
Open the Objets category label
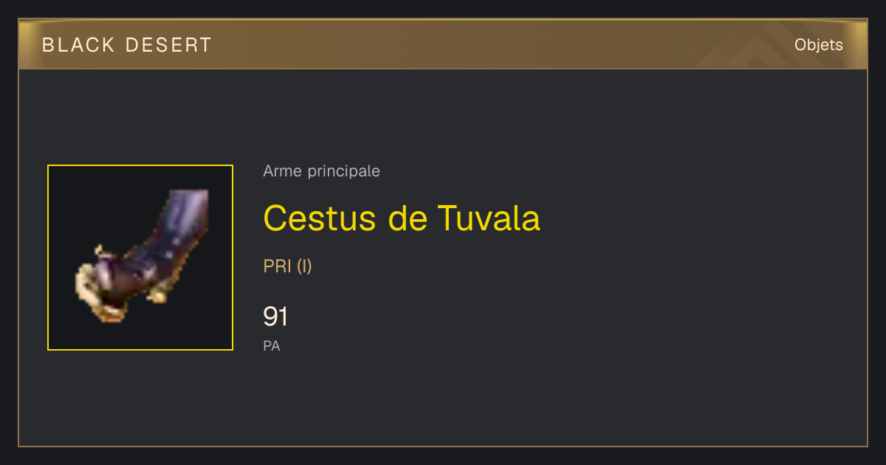(819, 45)
